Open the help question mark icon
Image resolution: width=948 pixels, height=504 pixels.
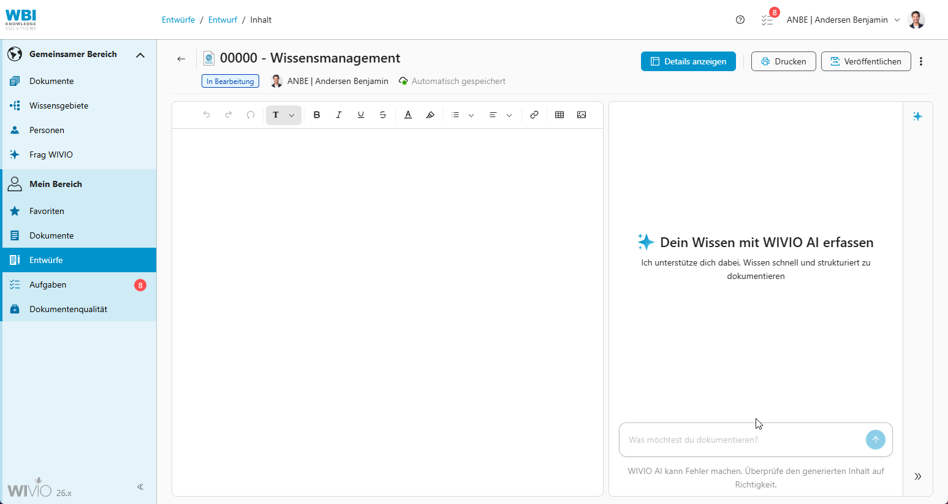pos(740,20)
